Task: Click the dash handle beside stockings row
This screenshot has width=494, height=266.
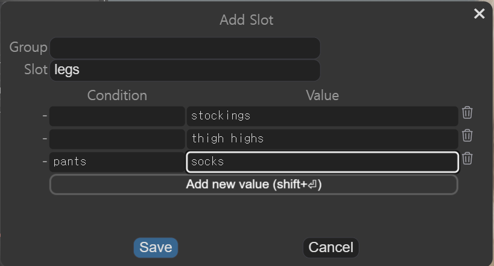Action: click(45, 116)
